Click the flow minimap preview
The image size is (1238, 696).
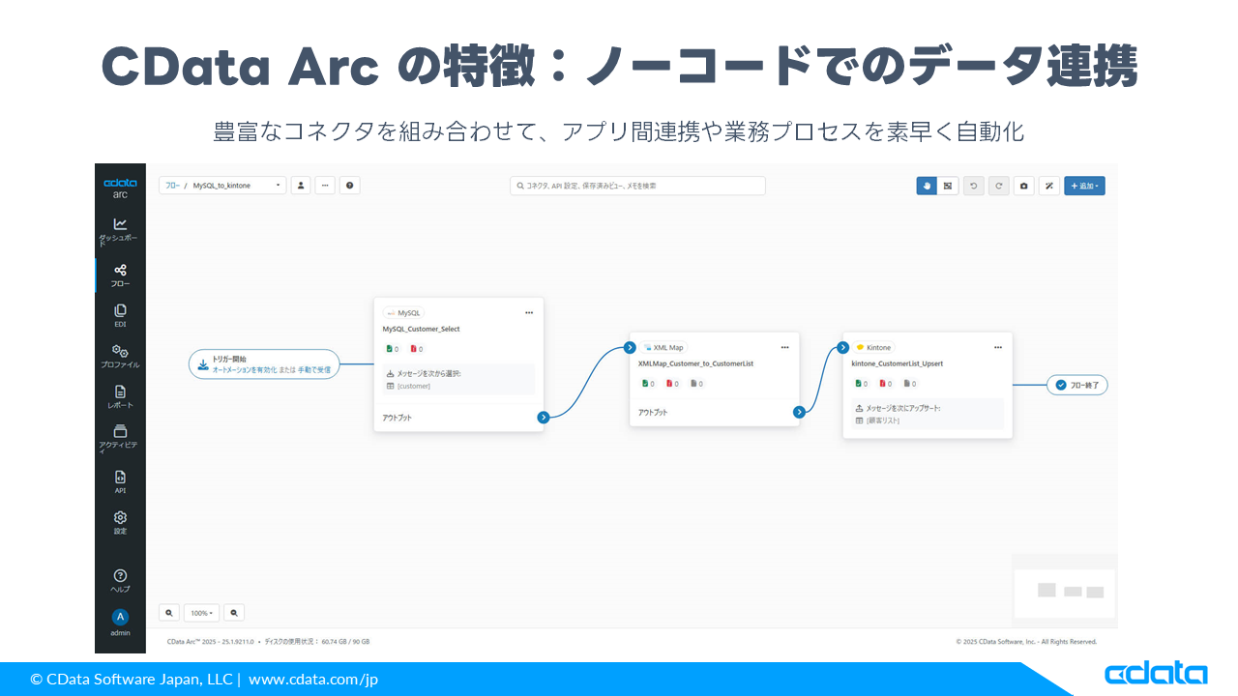[x=1064, y=593]
